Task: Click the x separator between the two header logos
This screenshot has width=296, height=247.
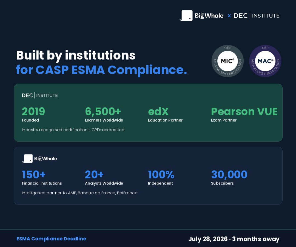Action: point(229,16)
